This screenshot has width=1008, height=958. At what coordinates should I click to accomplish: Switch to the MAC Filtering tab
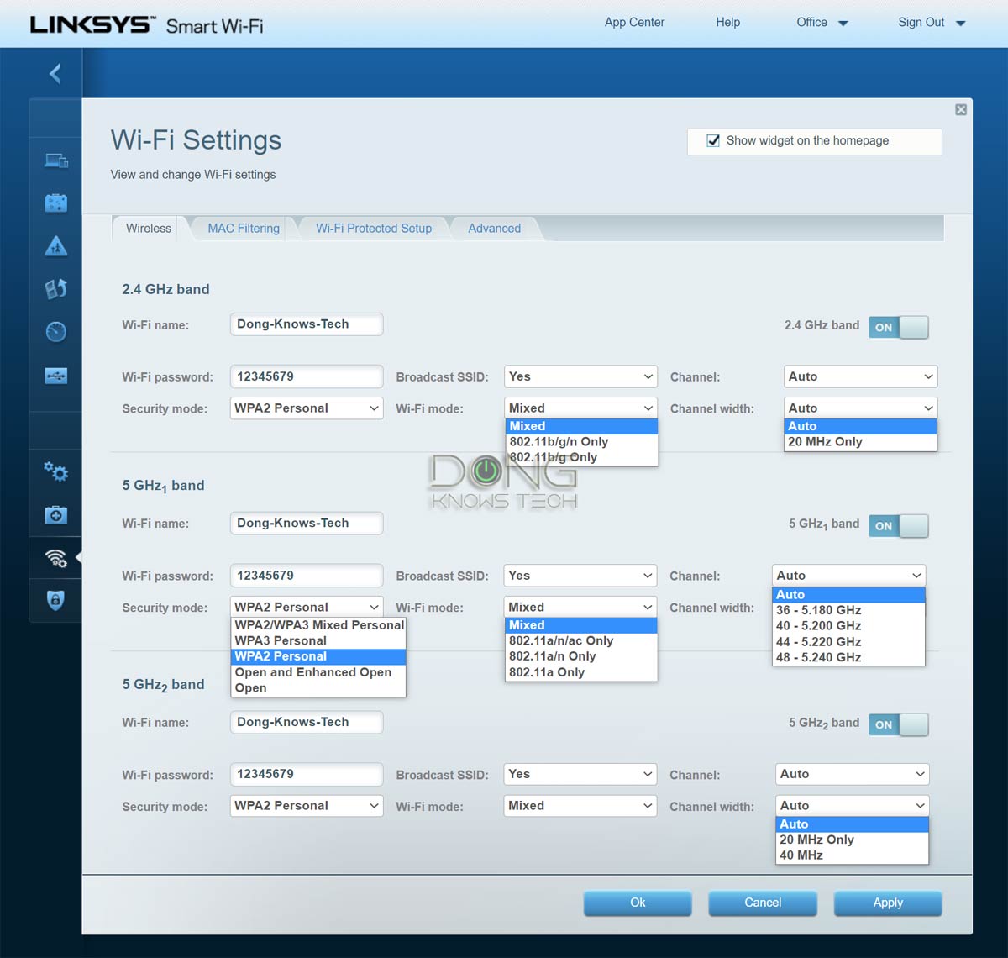(x=244, y=229)
